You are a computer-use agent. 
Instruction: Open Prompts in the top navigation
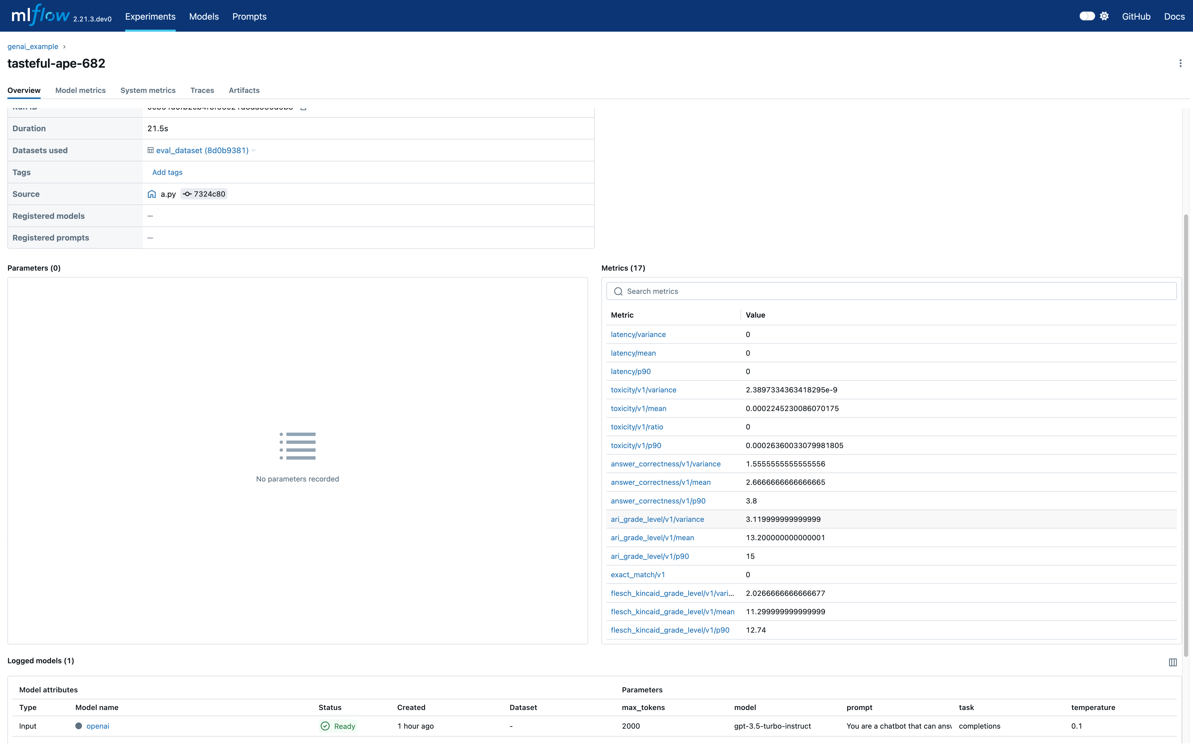click(249, 16)
